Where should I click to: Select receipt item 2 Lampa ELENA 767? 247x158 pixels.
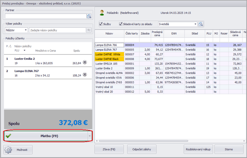coord(48,73)
